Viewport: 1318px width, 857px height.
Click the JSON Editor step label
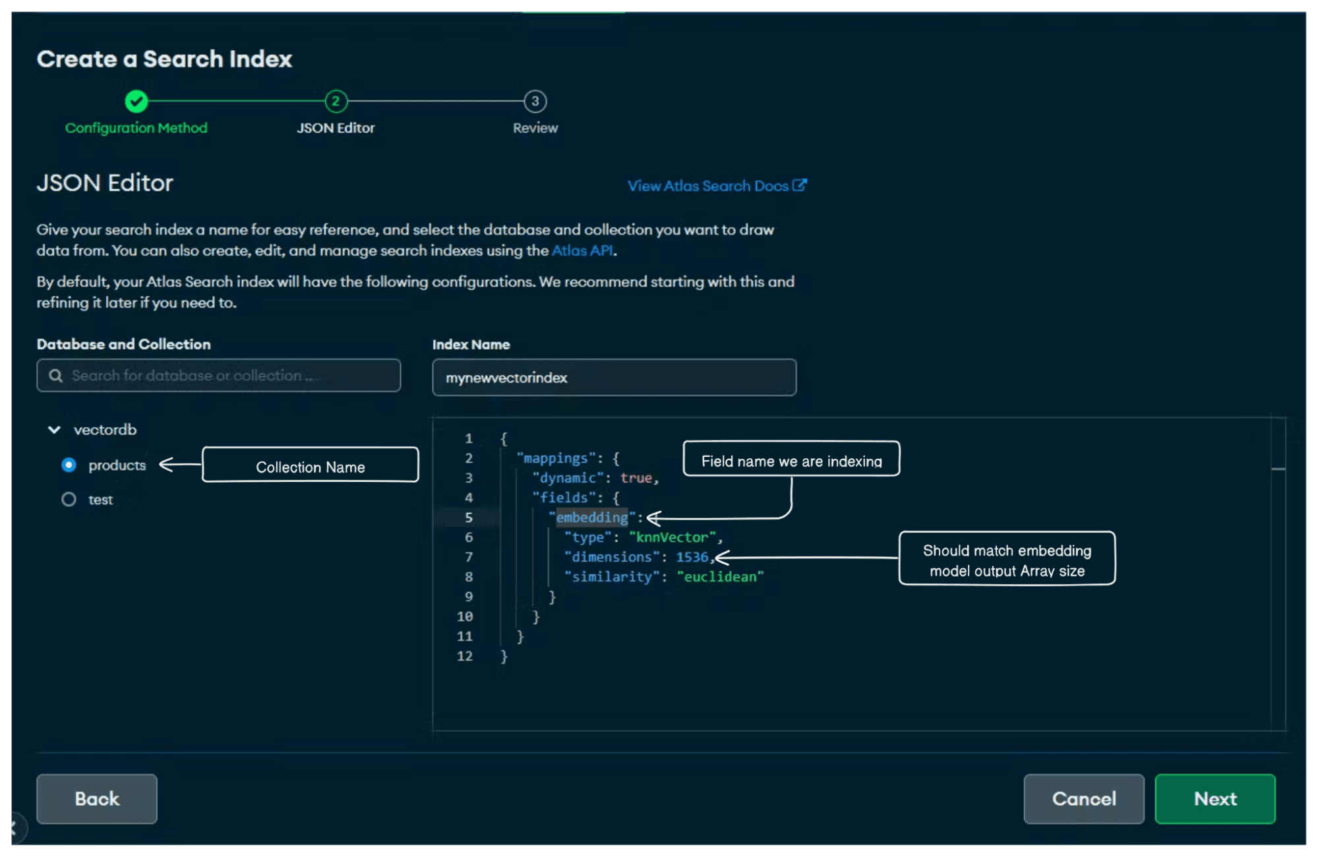pos(336,128)
